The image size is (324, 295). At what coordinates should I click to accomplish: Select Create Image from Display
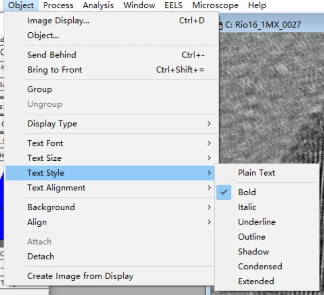[80, 276]
